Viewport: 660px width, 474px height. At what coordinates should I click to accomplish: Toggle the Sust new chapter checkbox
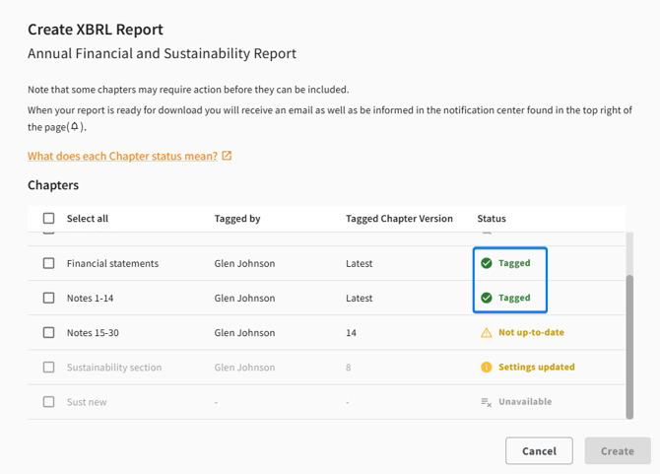tap(48, 402)
